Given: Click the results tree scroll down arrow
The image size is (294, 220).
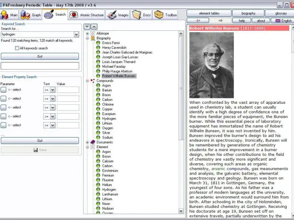Looking at the screenshot, I should [181, 211].
